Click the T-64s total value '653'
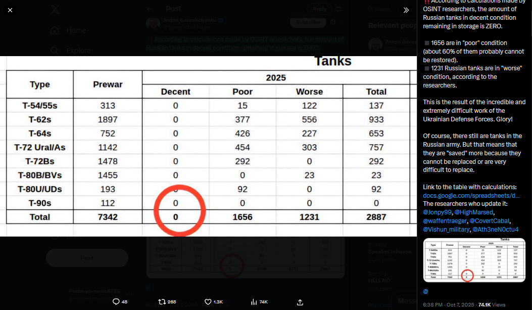 (x=376, y=134)
